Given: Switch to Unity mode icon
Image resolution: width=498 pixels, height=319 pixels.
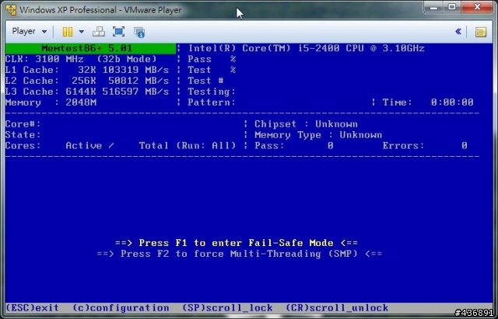Looking at the screenshot, I should [x=139, y=32].
